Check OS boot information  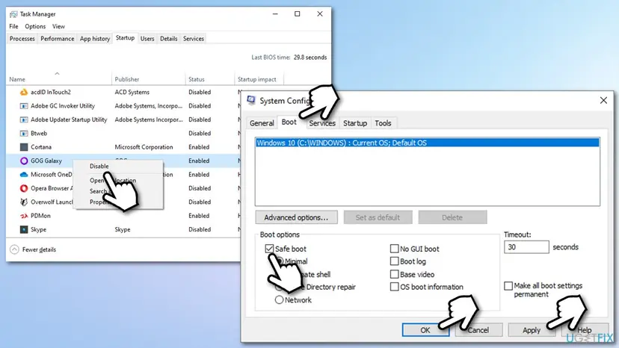(x=394, y=287)
